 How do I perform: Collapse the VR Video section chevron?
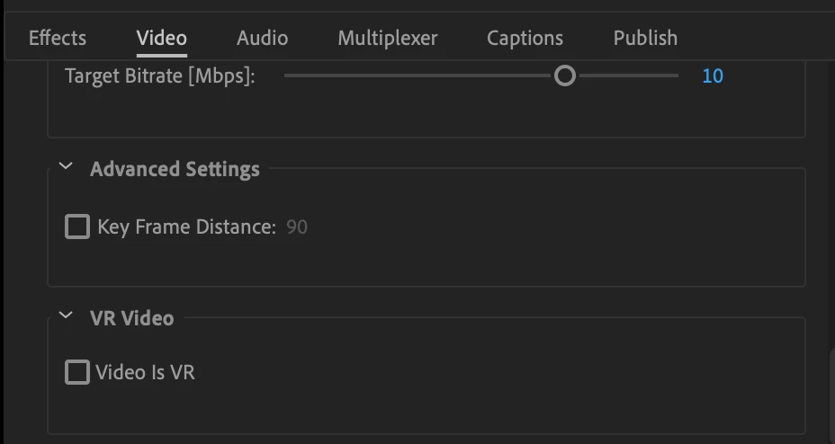(x=66, y=315)
